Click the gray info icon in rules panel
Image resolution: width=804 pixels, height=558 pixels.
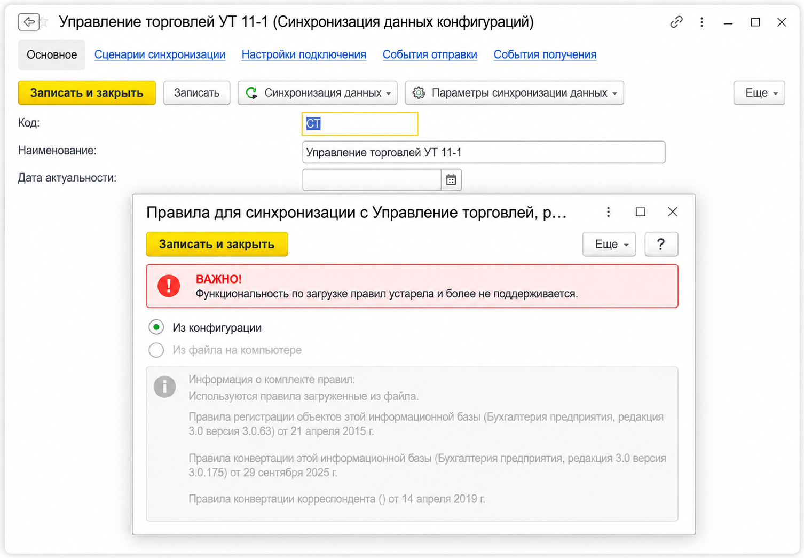(x=164, y=387)
